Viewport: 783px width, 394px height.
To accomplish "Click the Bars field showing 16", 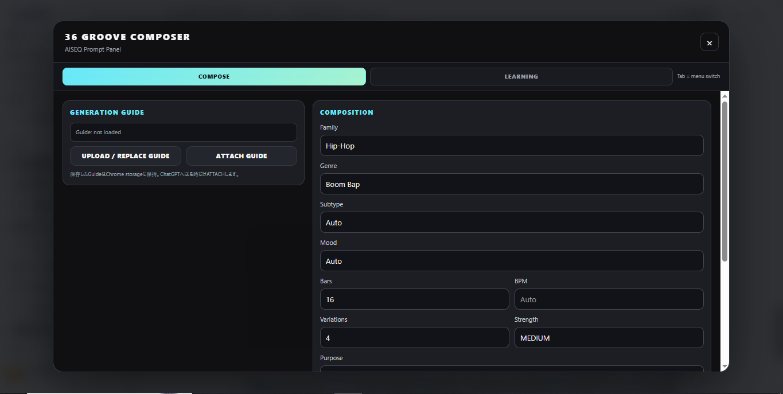I will point(414,299).
